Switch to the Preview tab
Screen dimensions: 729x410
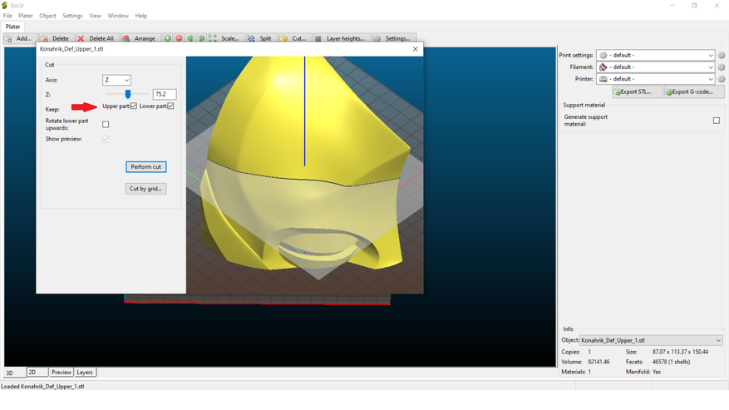62,373
